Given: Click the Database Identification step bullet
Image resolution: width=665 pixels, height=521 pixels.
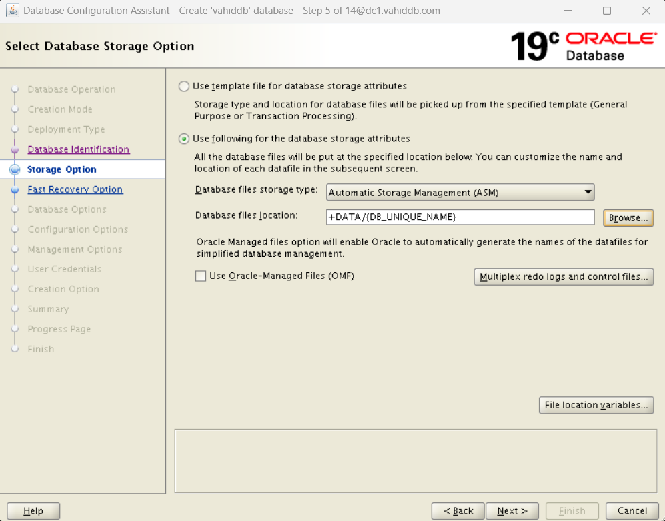Looking at the screenshot, I should [x=15, y=150].
